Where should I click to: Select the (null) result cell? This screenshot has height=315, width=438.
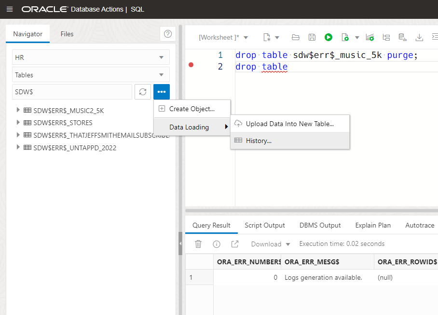pyautogui.click(x=406, y=277)
